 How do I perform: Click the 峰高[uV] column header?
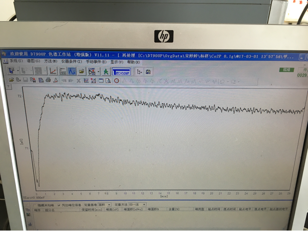tap(112, 209)
